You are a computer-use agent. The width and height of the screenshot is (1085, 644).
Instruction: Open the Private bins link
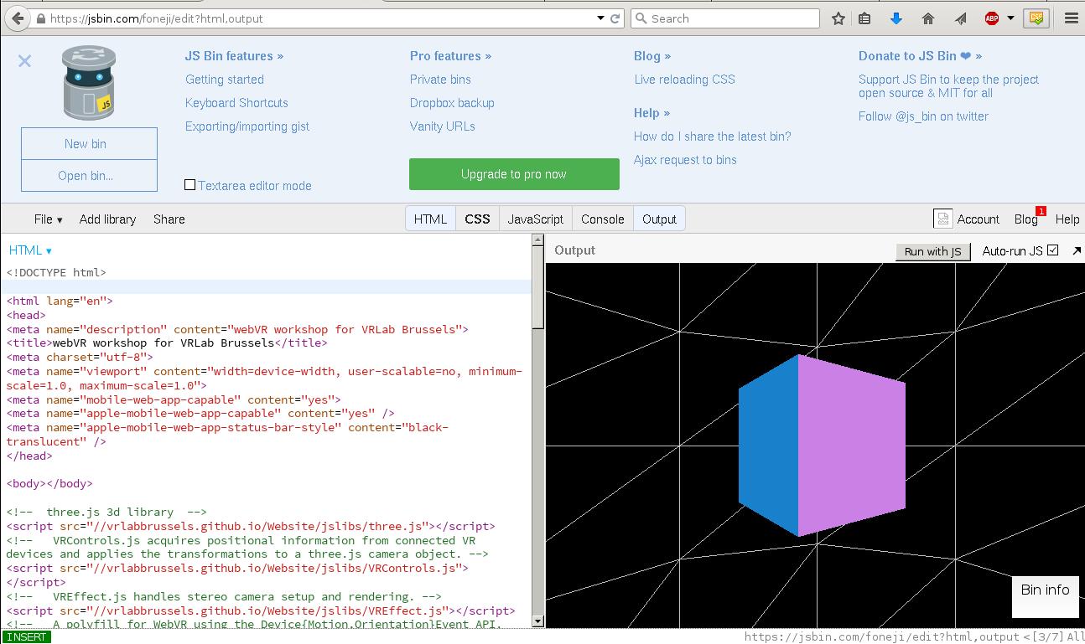(x=440, y=80)
